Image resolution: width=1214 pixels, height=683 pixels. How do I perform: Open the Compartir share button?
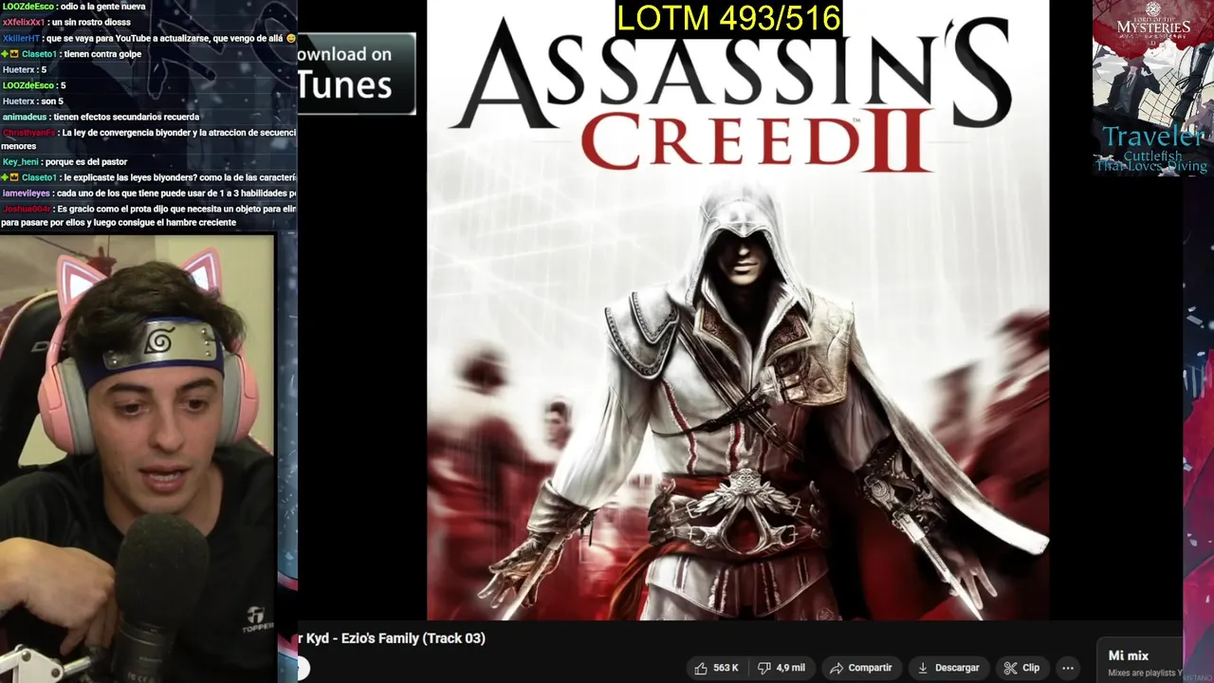pos(861,668)
